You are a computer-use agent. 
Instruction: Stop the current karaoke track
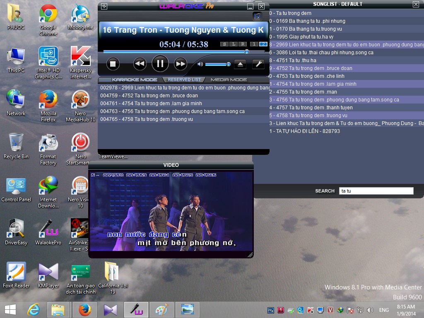[113, 64]
